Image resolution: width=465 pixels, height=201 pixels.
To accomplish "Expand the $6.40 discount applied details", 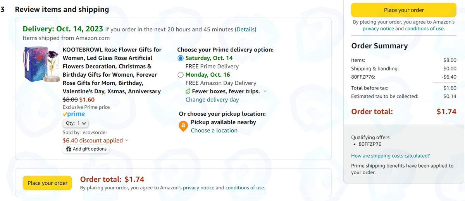I will coord(126,141).
